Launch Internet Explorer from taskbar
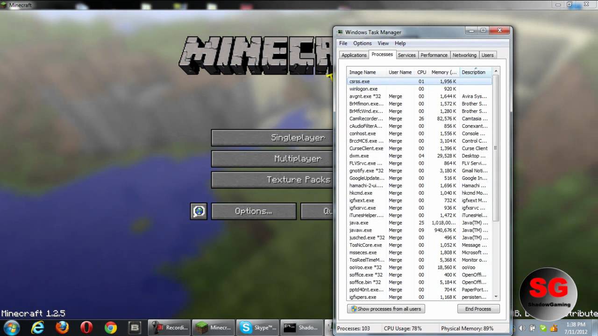The image size is (598, 336). (x=37, y=328)
